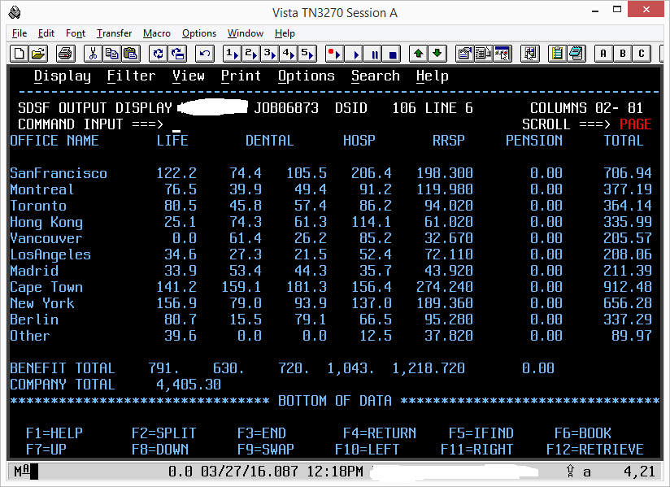Viewport: 670px width, 487px height.
Task: Click the keypad layout toolbar icon
Action: (483, 54)
